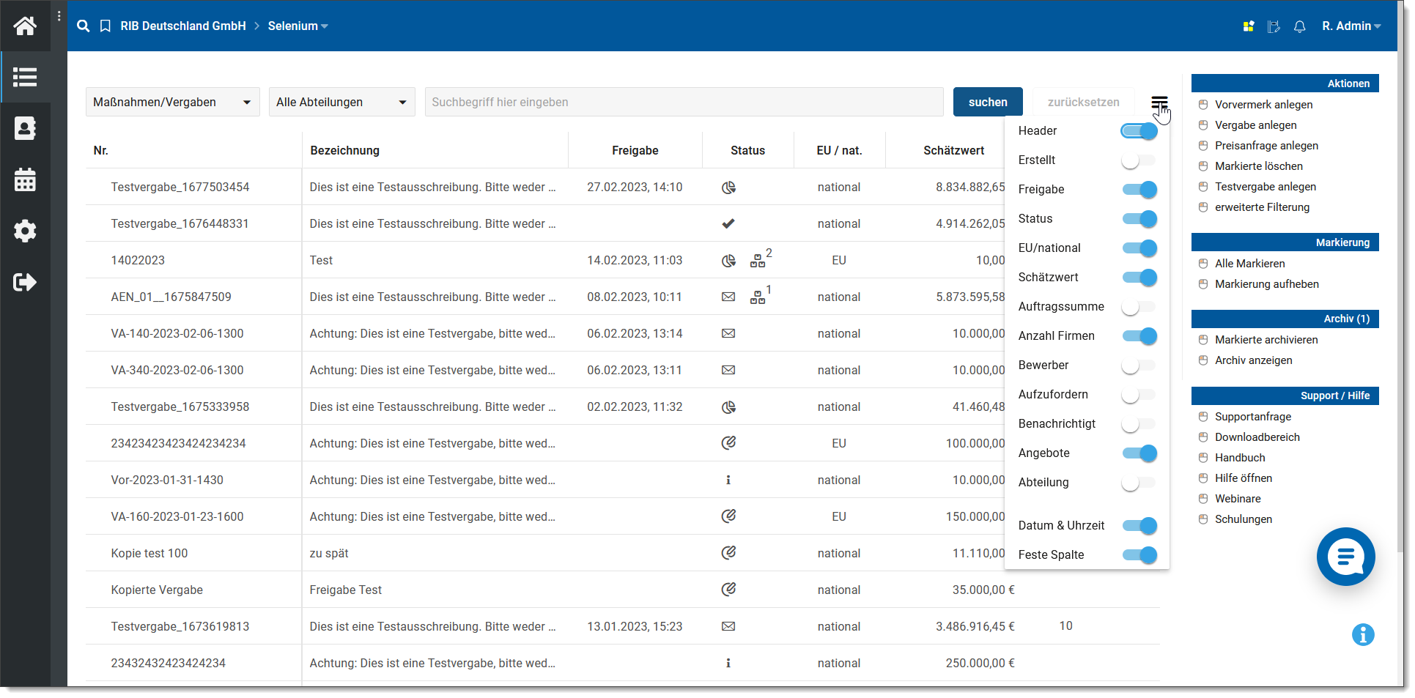Viewport: 1415px width, 698px height.
Task: Choose Markierte archivieren action
Action: pyautogui.click(x=1266, y=340)
